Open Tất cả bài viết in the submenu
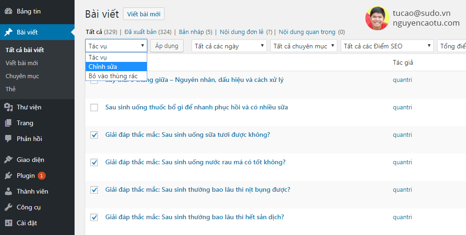Screen dimensions: 466x235 coord(25,50)
